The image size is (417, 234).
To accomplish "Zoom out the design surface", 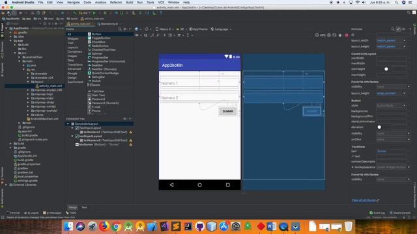I will [317, 35].
